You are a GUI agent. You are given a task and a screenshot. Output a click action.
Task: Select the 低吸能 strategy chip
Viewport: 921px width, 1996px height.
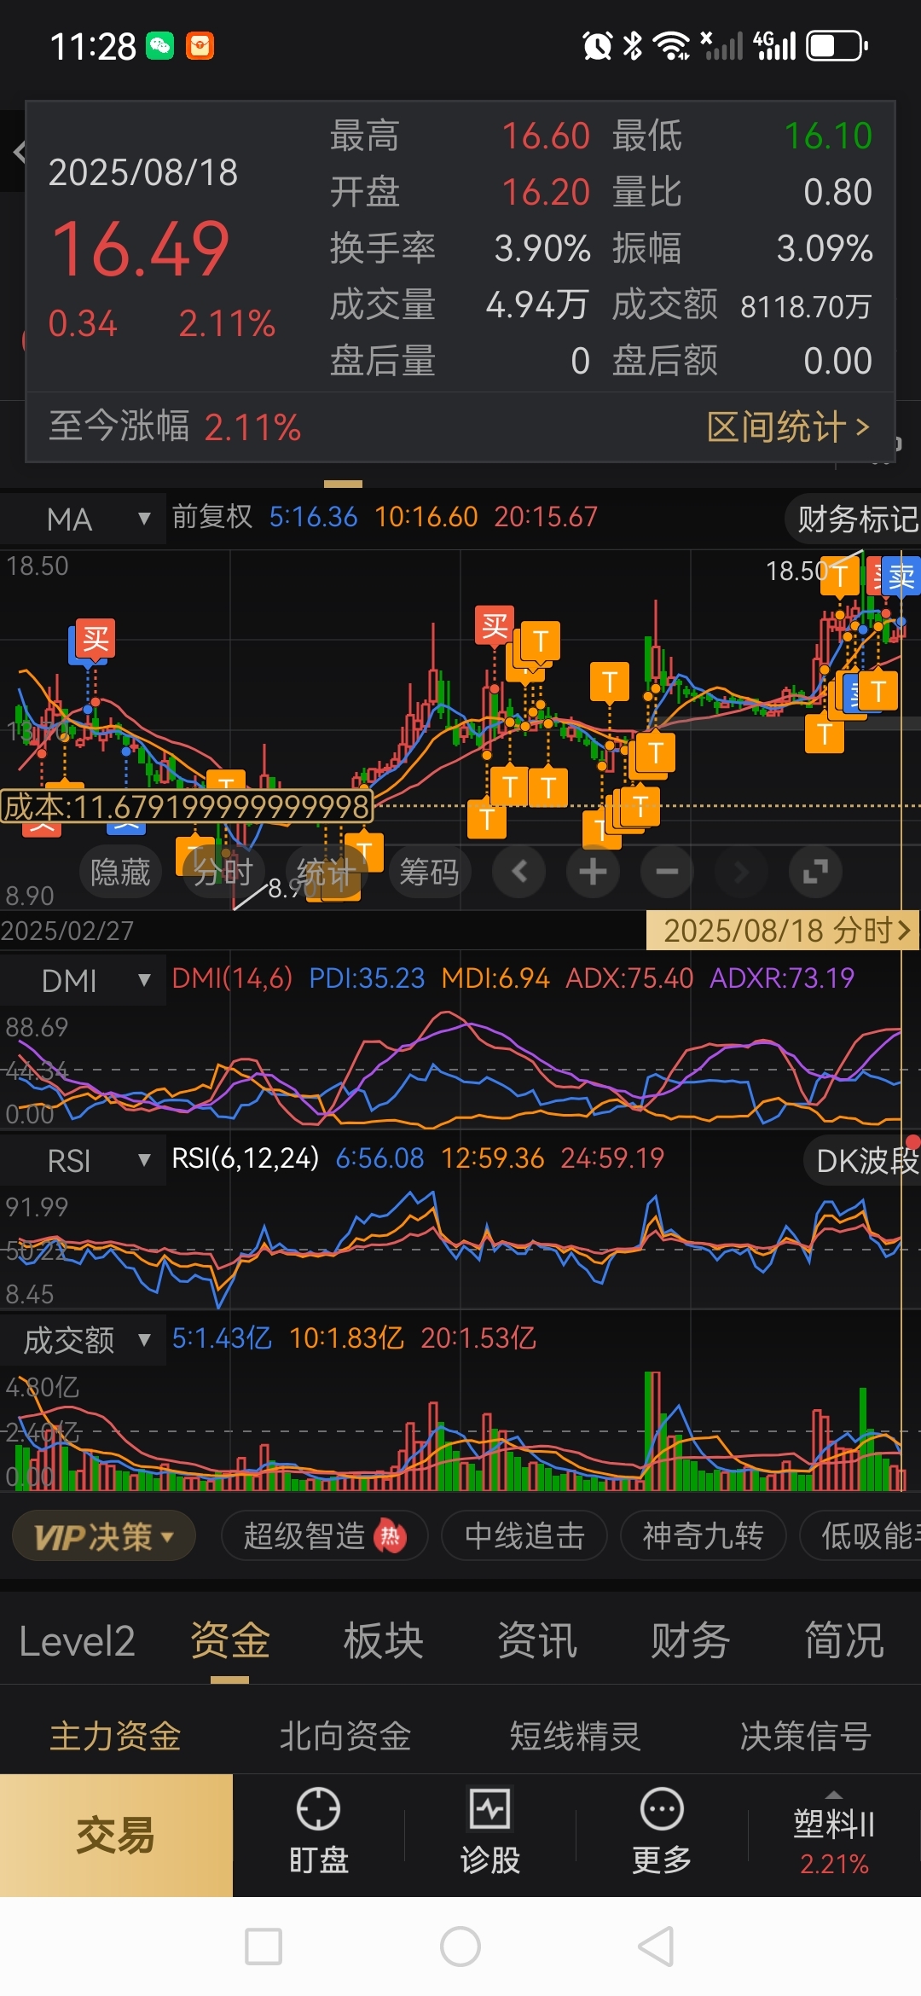click(x=861, y=1536)
